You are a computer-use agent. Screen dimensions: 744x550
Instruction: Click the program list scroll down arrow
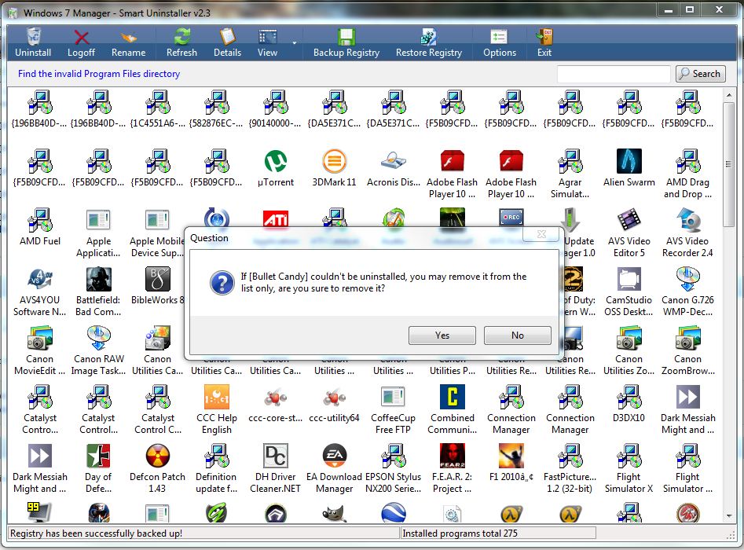click(x=729, y=516)
